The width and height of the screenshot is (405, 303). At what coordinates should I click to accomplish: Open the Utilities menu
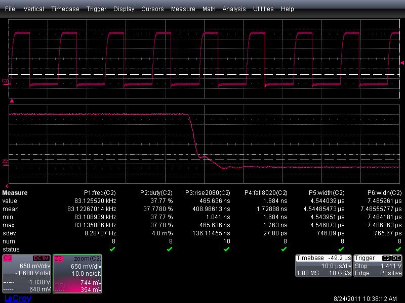click(263, 9)
